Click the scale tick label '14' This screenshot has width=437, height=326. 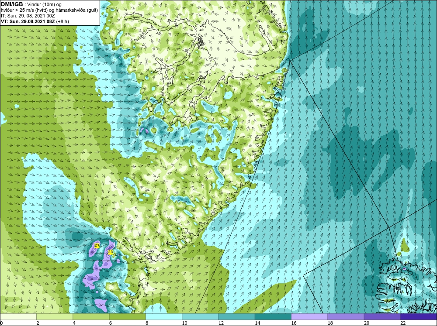coord(257,323)
